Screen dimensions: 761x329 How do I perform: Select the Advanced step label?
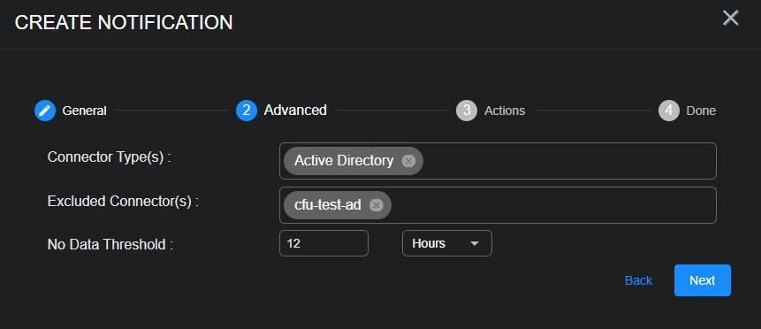click(295, 111)
